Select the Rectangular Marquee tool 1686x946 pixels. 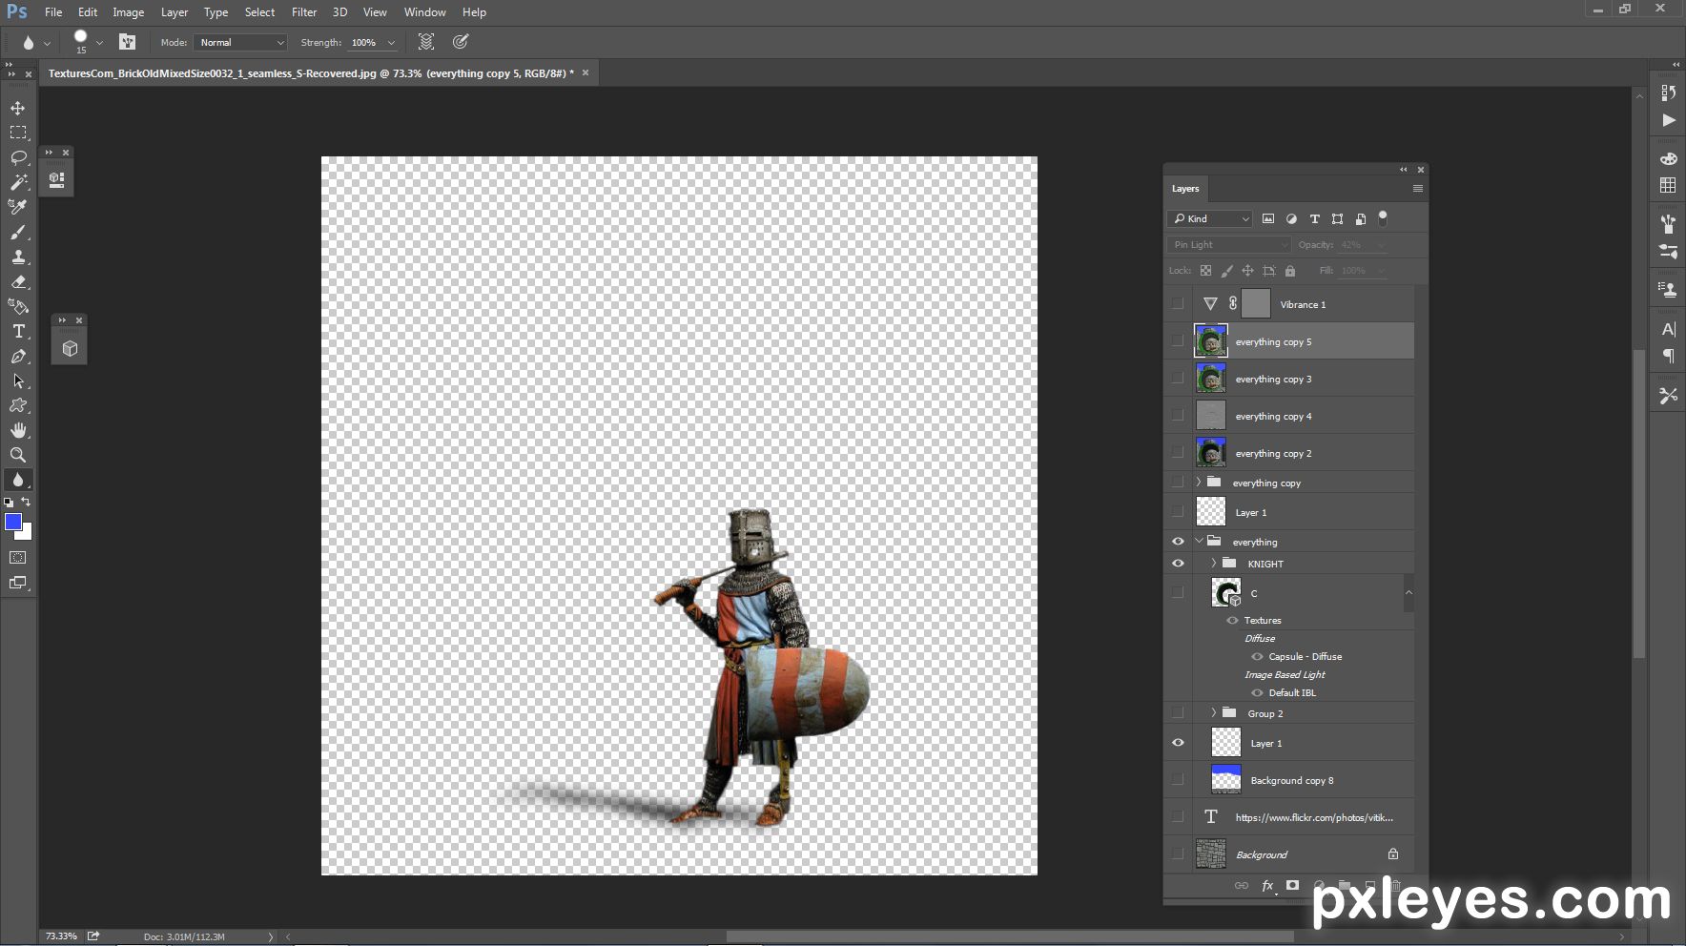pos(18,133)
